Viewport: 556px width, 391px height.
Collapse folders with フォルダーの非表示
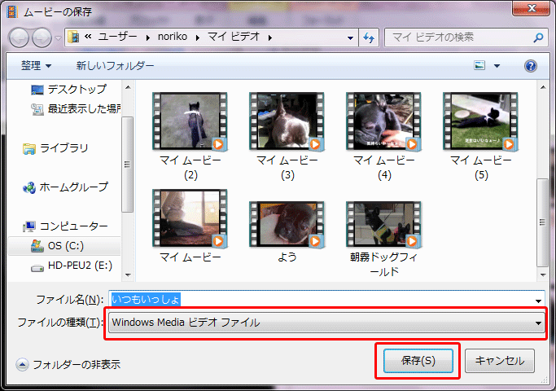tap(68, 364)
